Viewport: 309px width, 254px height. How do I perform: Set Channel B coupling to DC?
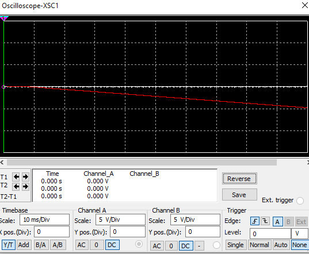(186, 246)
